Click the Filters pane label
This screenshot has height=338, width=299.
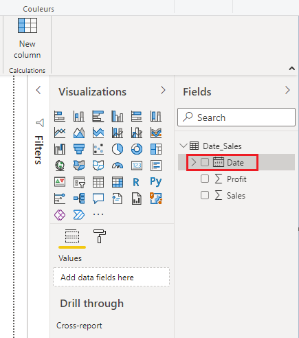point(39,150)
